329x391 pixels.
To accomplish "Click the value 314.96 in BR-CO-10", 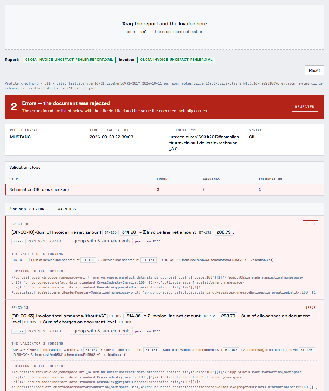I will pyautogui.click(x=129, y=232).
